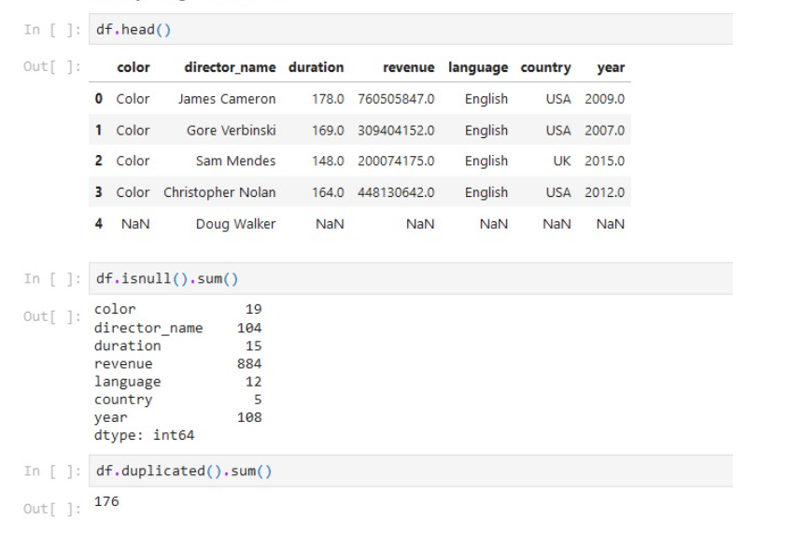The height and width of the screenshot is (548, 803).
Task: Click the duration column header
Action: point(316,67)
